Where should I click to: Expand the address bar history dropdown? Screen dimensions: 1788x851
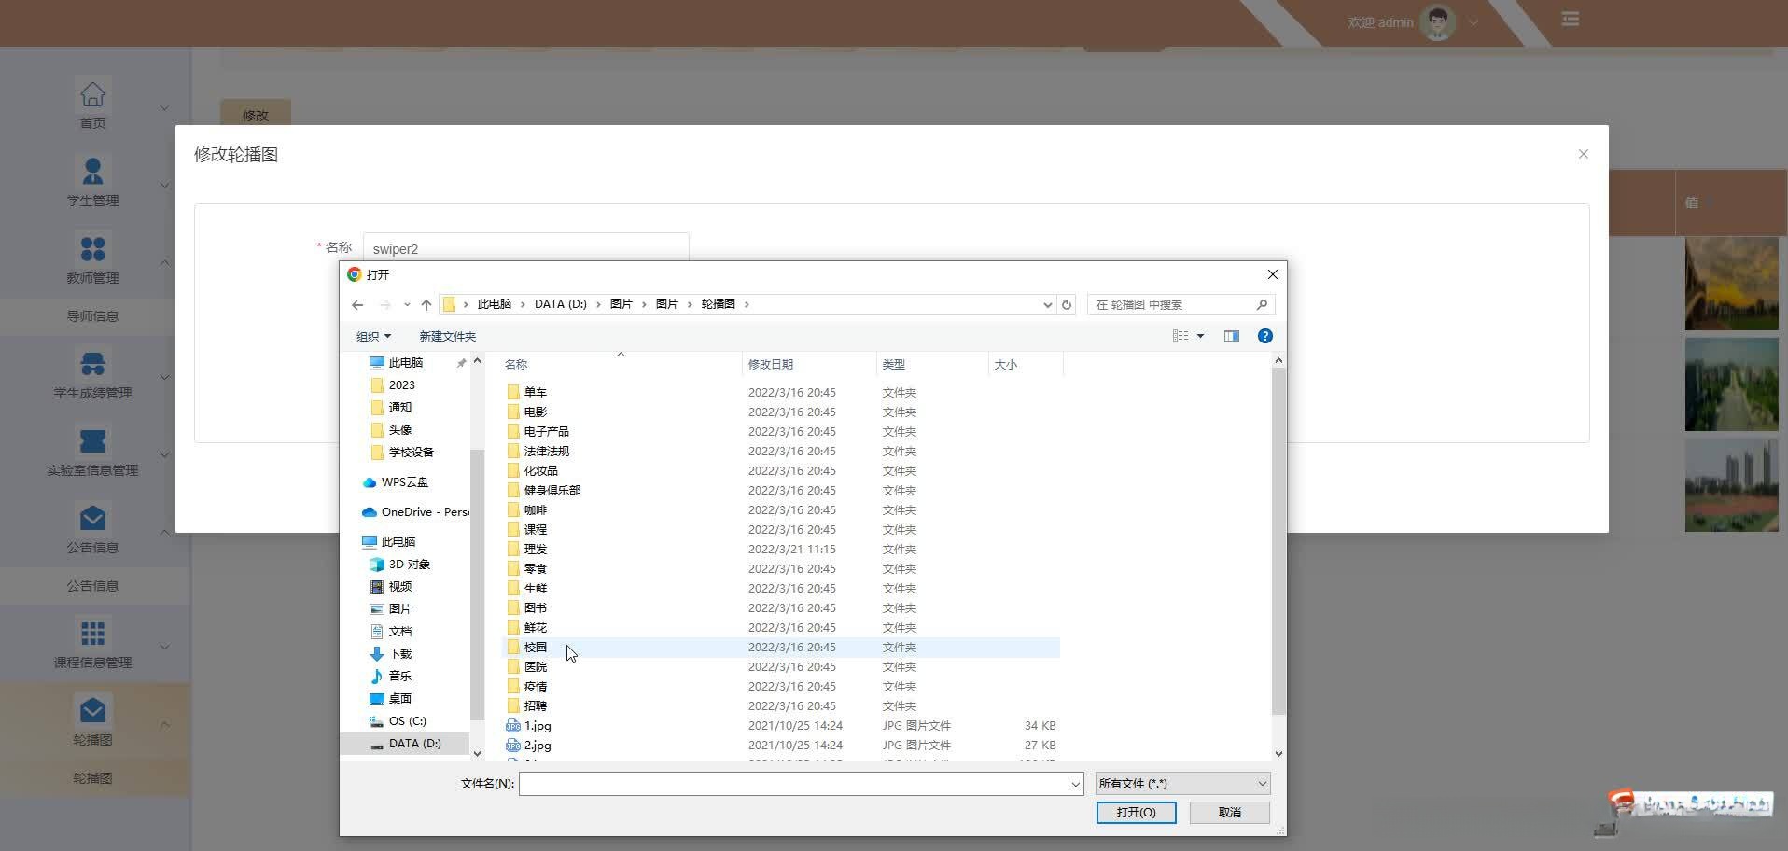(1047, 305)
